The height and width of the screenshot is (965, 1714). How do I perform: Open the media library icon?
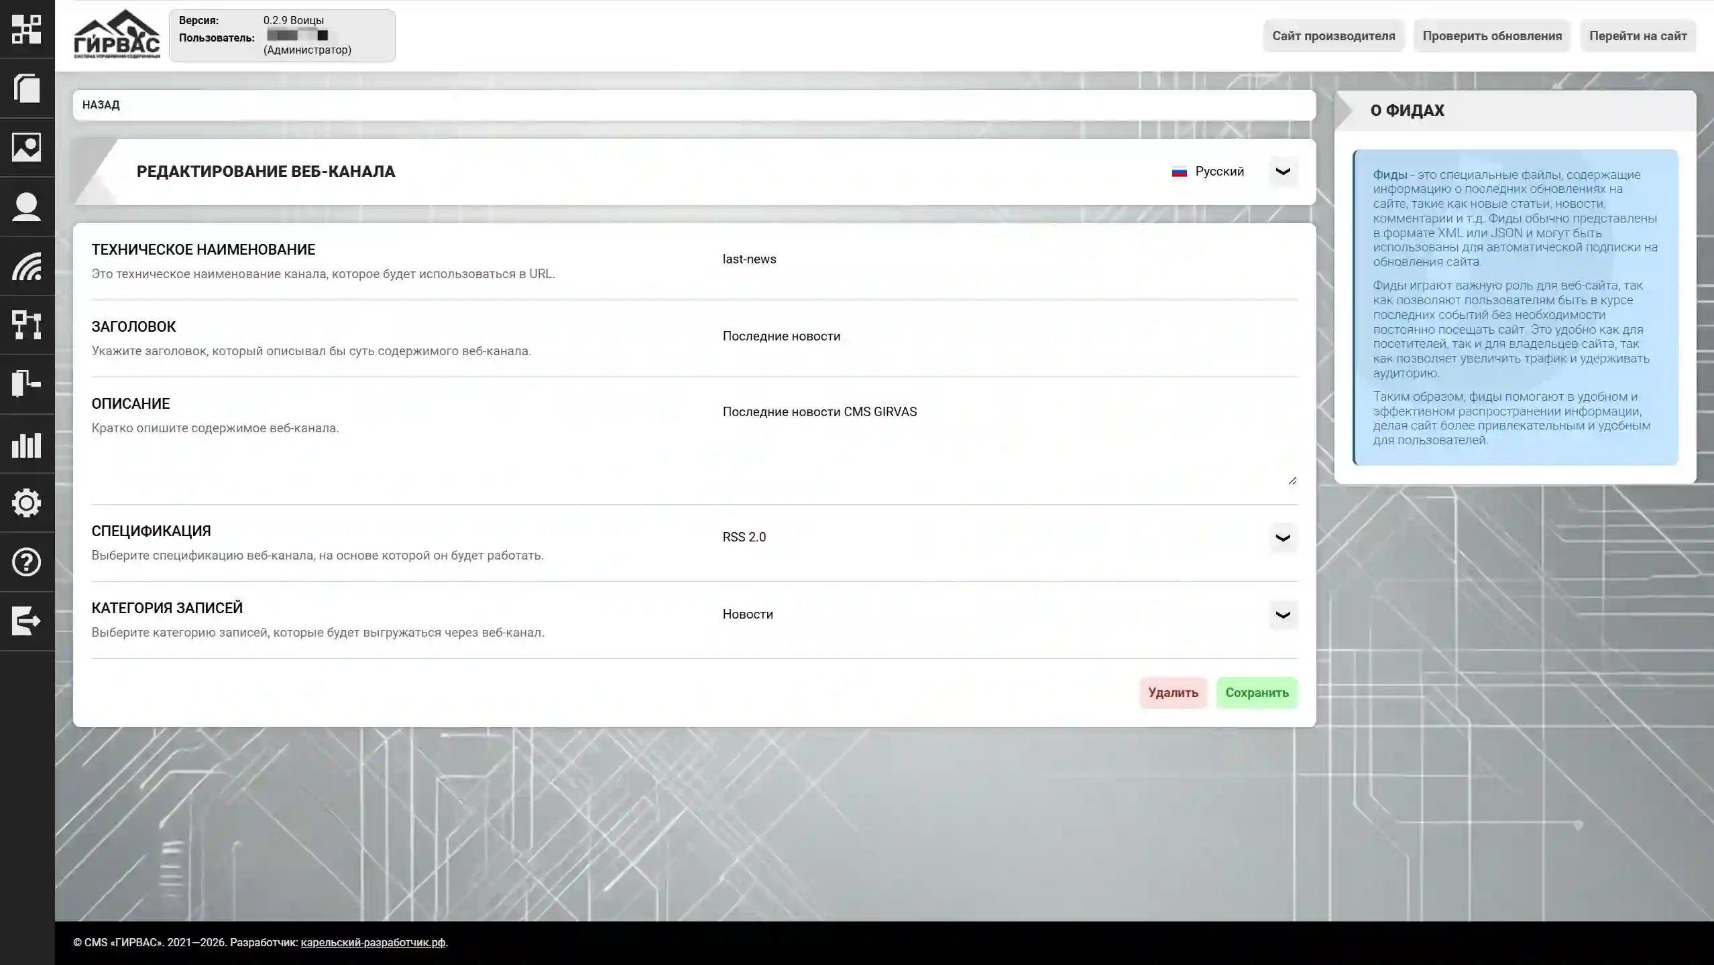click(27, 148)
